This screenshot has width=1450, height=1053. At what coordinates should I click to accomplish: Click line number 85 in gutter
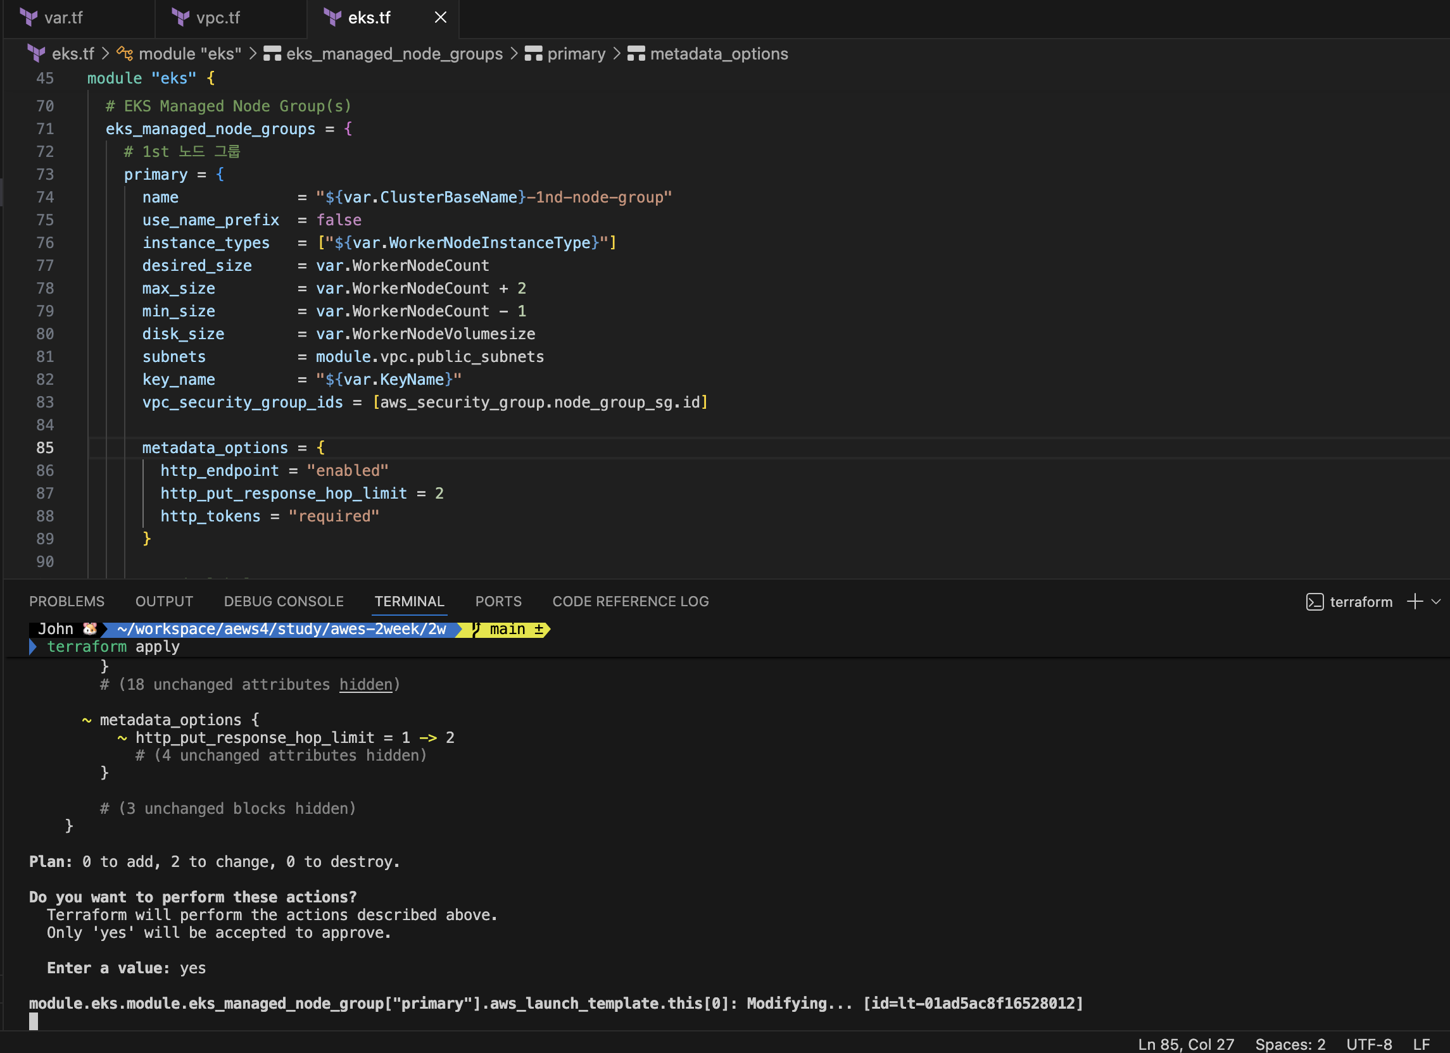(45, 448)
